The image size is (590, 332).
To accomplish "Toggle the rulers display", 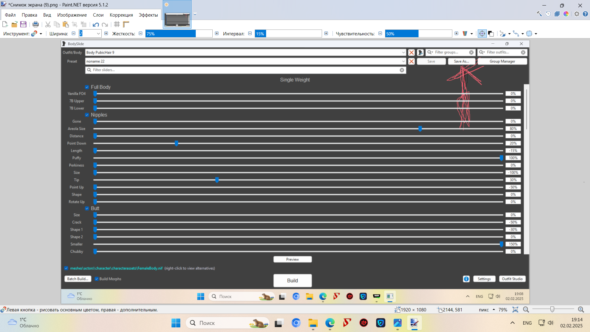I will point(126,24).
